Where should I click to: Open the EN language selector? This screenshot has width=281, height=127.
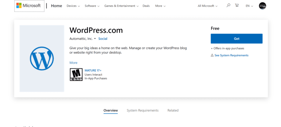[x=249, y=6]
